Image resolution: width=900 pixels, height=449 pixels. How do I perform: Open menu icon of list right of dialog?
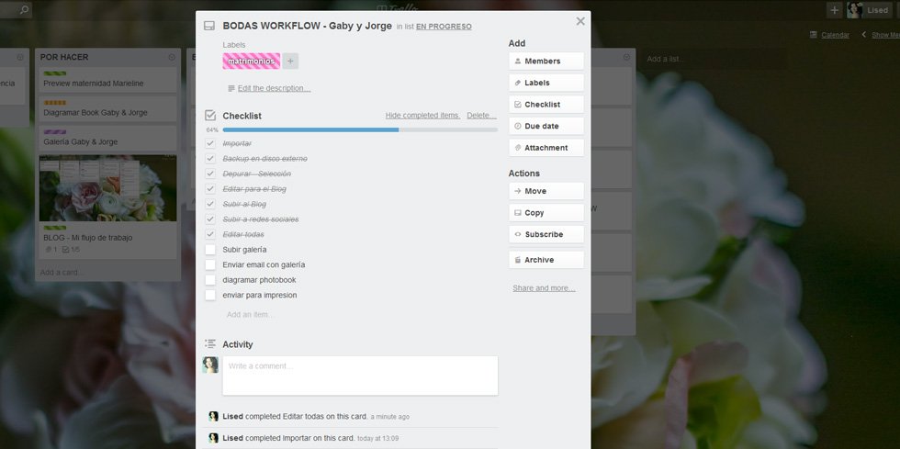(626, 58)
